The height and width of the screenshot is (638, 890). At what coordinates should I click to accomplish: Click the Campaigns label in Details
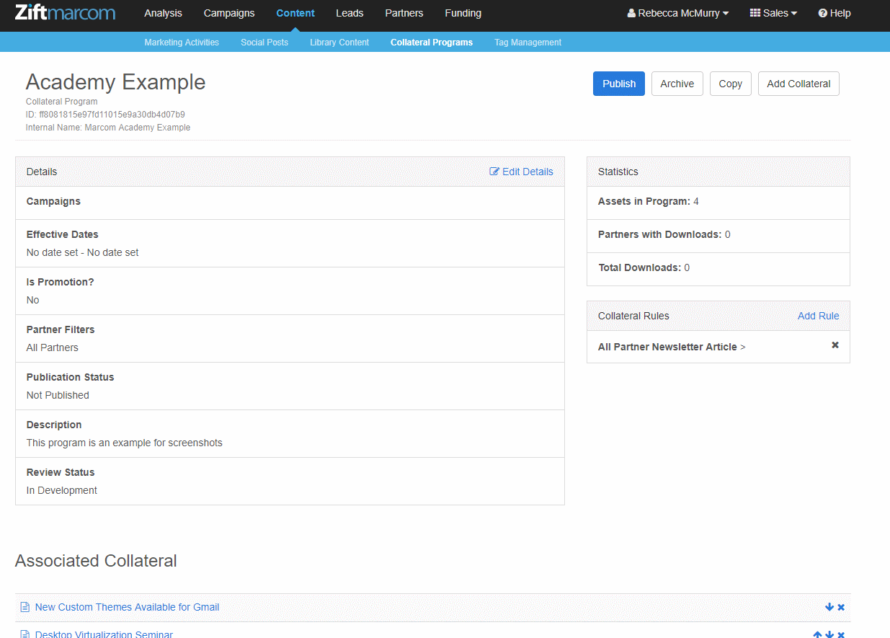point(53,201)
